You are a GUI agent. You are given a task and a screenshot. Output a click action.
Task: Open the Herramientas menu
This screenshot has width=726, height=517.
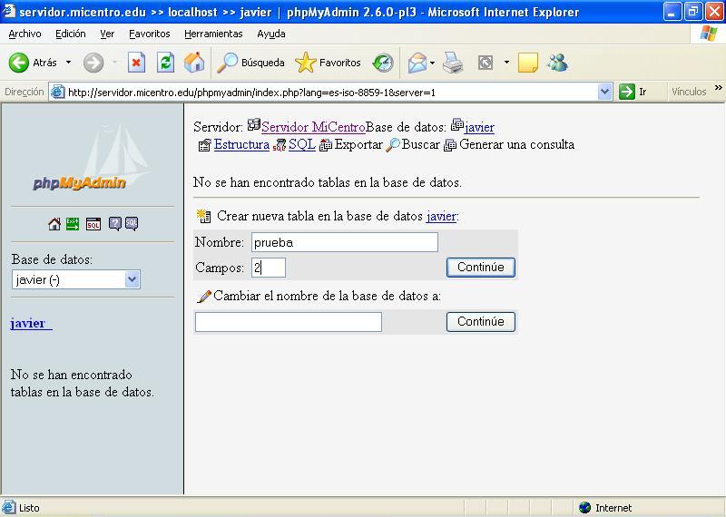[x=213, y=34]
